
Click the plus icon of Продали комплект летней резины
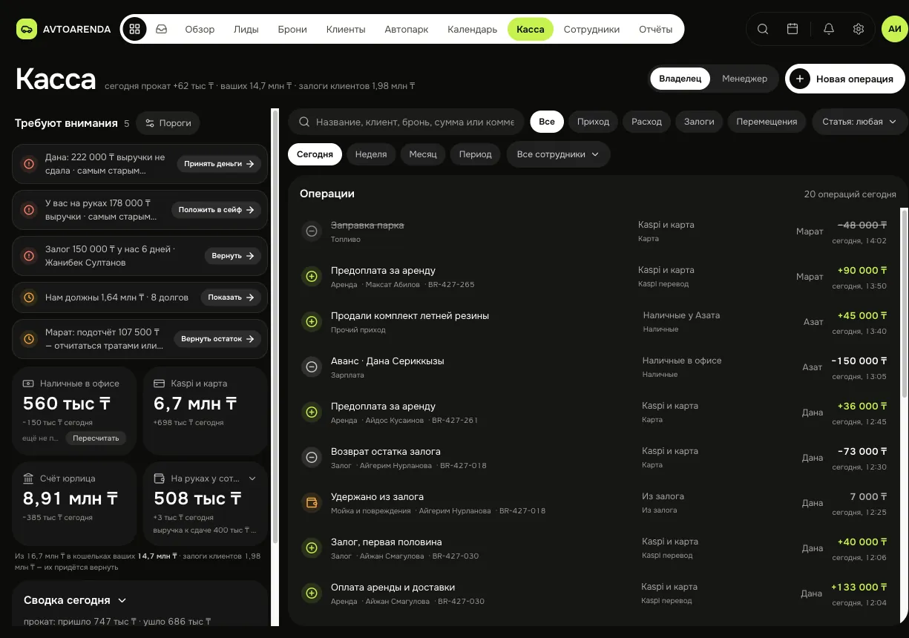tap(312, 322)
